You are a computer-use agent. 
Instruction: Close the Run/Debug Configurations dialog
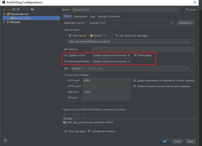click(195, 2)
